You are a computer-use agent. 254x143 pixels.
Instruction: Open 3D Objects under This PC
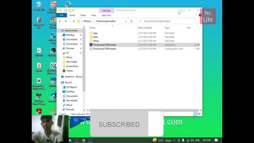(71, 87)
